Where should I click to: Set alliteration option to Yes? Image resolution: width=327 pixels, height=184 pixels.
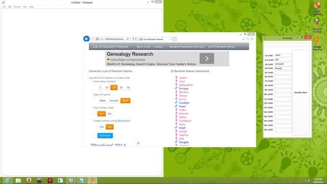coord(102,127)
